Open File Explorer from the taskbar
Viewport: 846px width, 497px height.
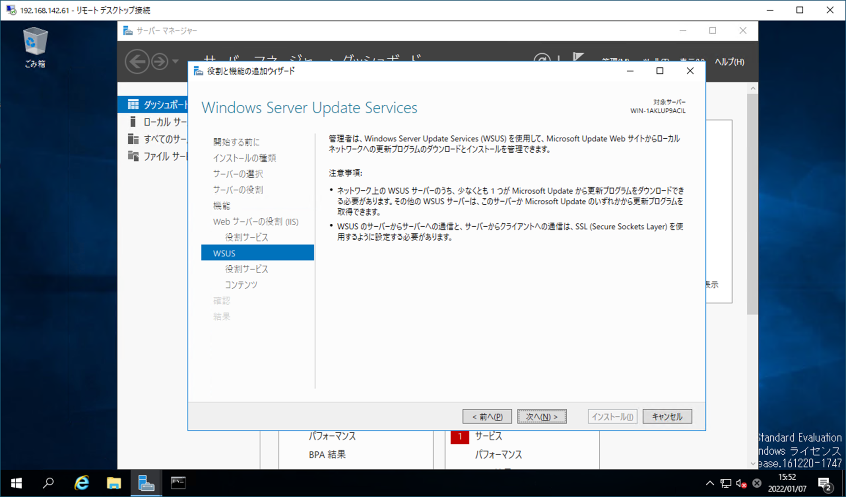(114, 482)
